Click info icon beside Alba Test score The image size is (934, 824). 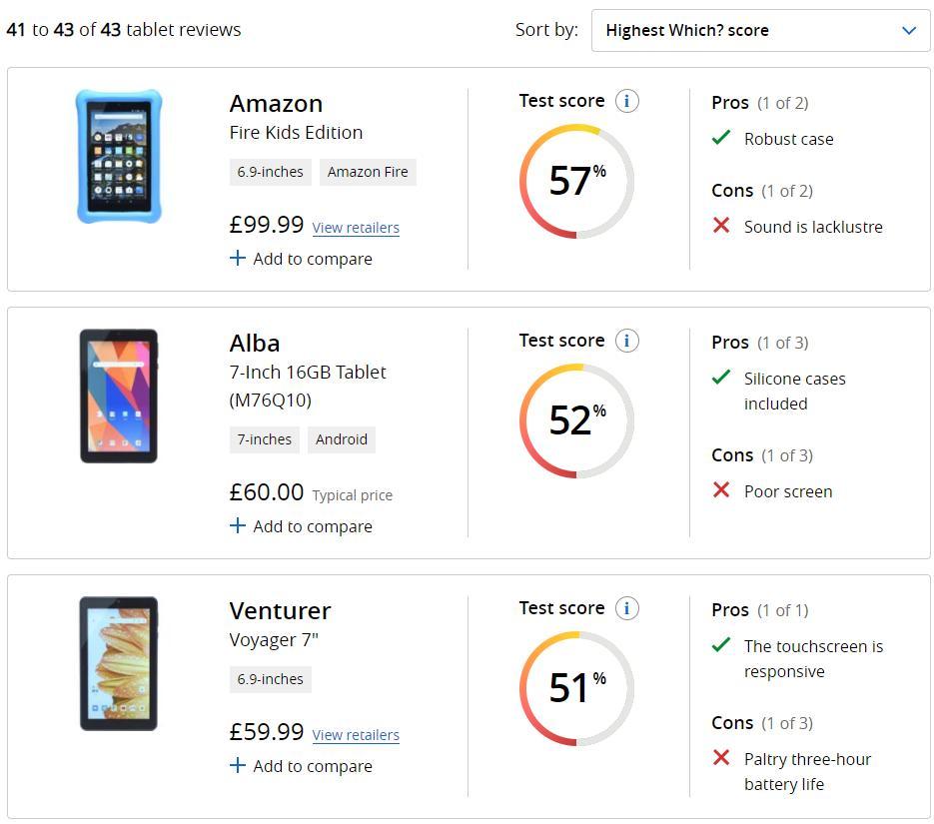pos(626,341)
